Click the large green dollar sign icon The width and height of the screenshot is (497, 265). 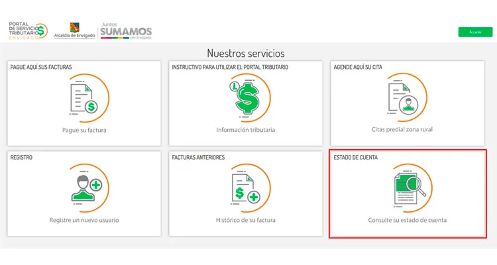pos(249,97)
